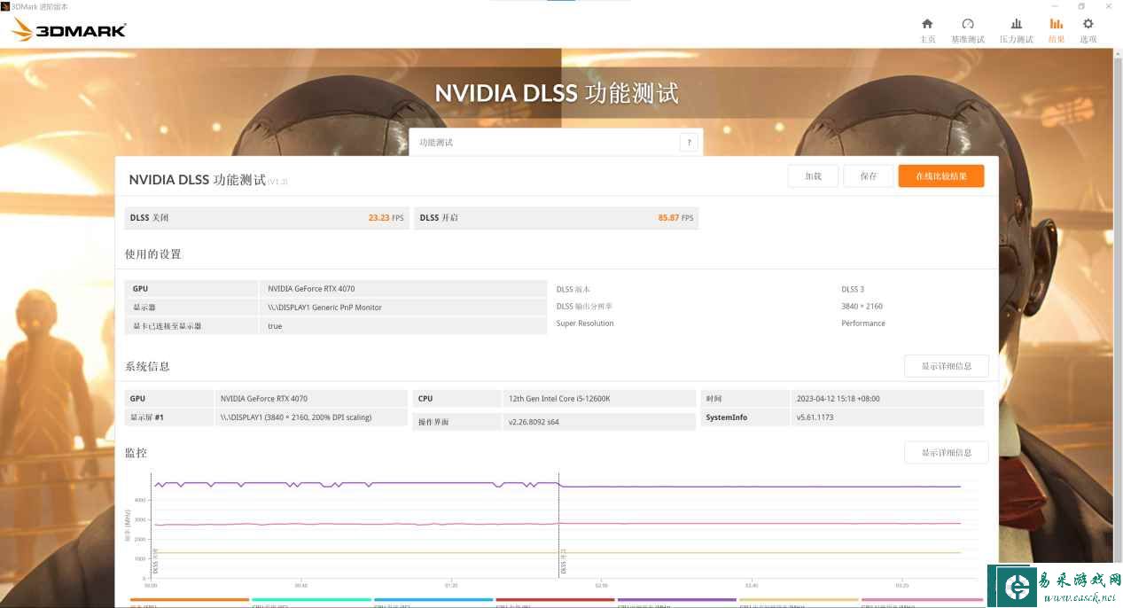Minimize the 3DMark window
The width and height of the screenshot is (1123, 608).
tap(1054, 6)
